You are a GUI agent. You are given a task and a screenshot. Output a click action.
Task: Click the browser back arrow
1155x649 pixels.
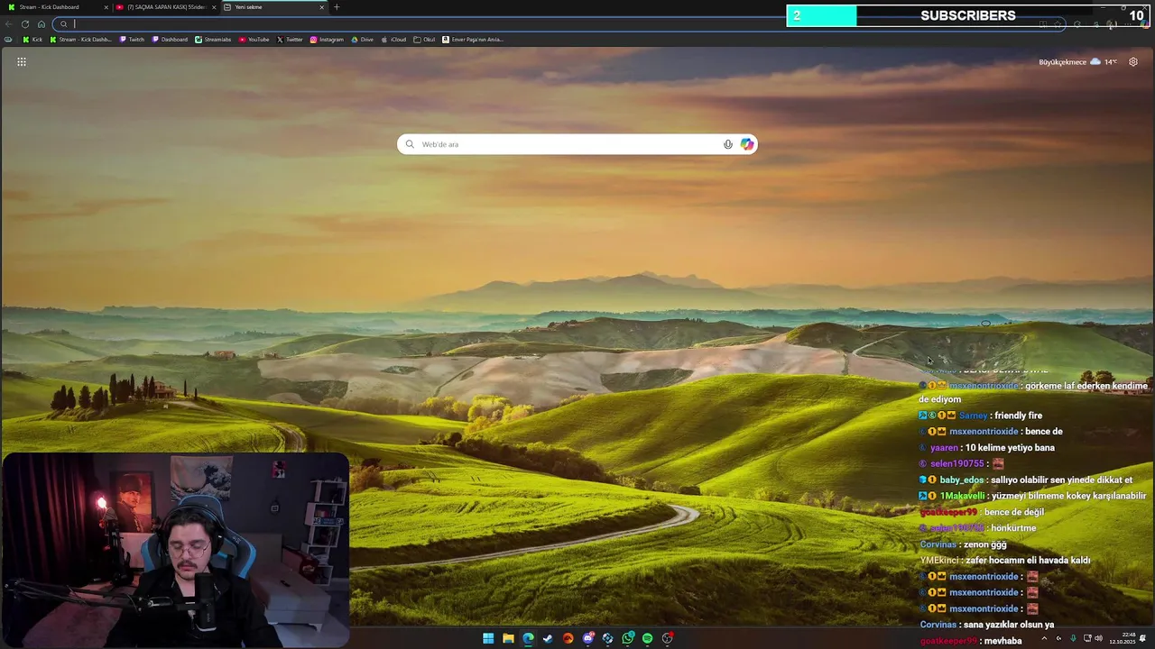click(9, 24)
